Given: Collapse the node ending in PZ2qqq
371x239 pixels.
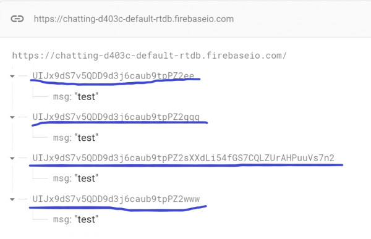Looking at the screenshot, I should pos(12,117).
